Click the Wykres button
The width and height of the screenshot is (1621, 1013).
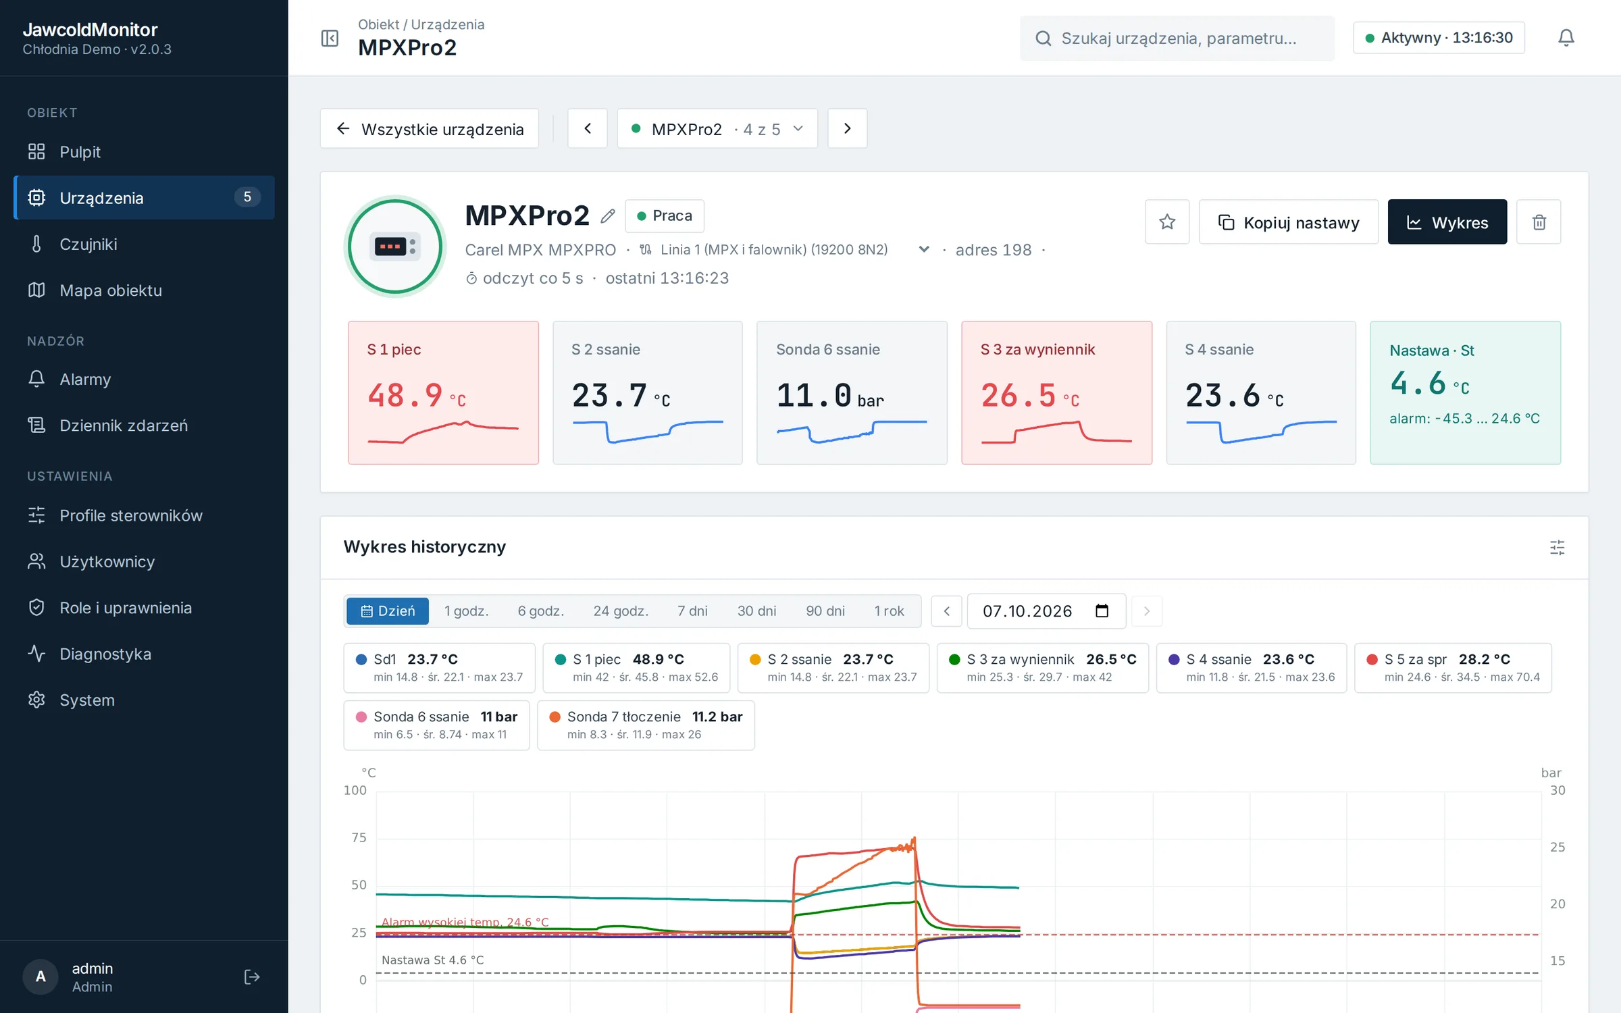tap(1447, 222)
